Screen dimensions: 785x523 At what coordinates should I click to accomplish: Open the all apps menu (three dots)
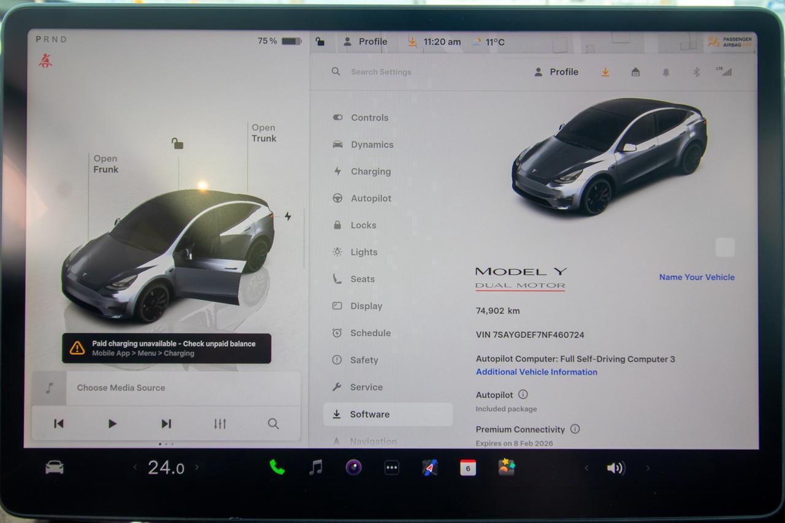pyautogui.click(x=391, y=468)
